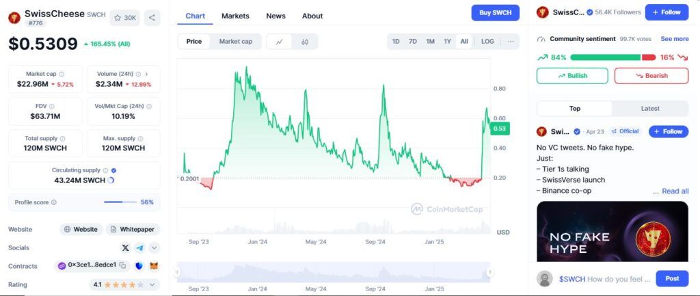Select the Market cap toggle
The width and height of the screenshot is (700, 296).
coord(236,42)
